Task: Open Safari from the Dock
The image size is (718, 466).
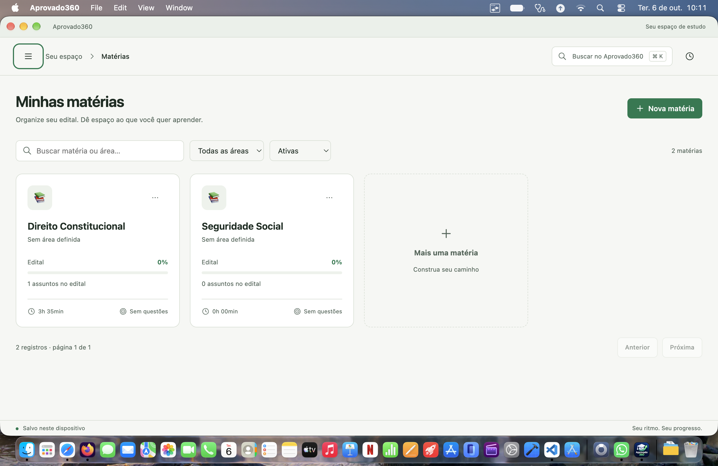Action: point(67,450)
